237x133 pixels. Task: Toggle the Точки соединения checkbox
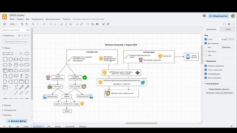tap(206, 70)
